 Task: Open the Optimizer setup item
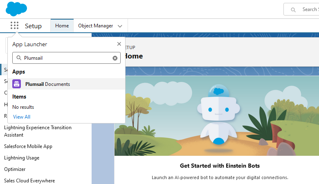tap(15, 169)
